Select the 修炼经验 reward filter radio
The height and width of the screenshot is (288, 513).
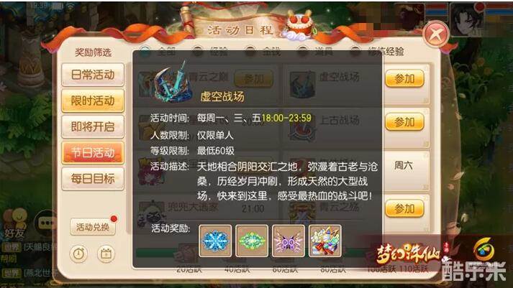pyautogui.click(x=355, y=51)
